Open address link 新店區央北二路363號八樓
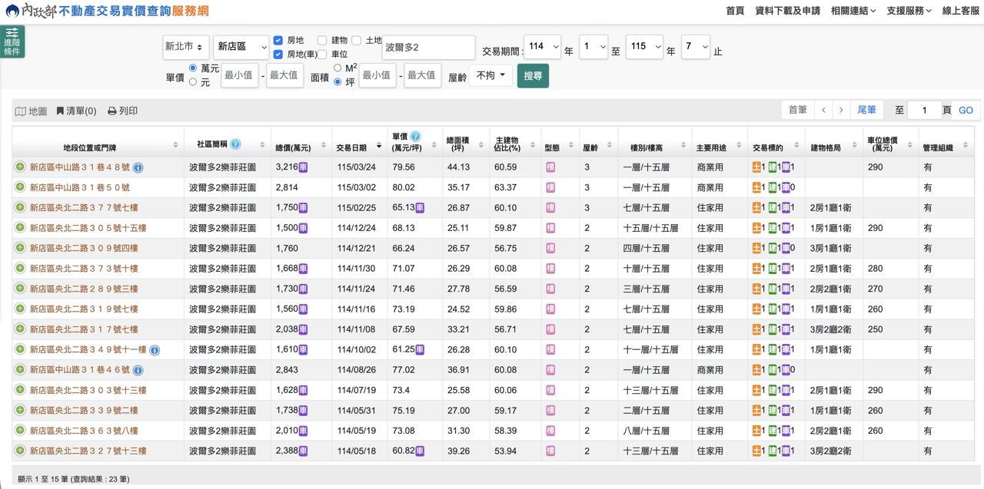The image size is (984, 489). coord(84,431)
